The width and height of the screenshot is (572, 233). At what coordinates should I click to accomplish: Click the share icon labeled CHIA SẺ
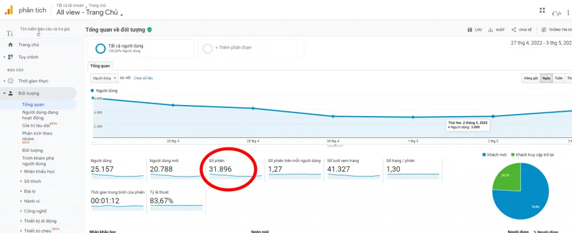pos(514,30)
